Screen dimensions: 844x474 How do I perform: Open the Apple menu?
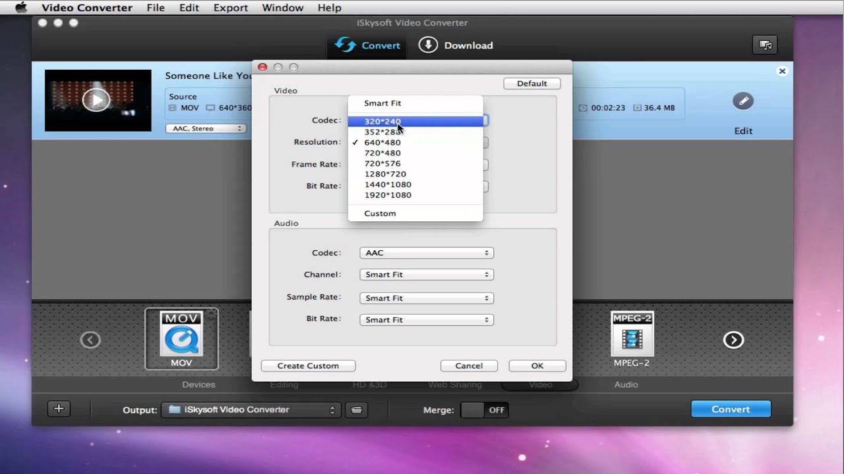click(20, 8)
